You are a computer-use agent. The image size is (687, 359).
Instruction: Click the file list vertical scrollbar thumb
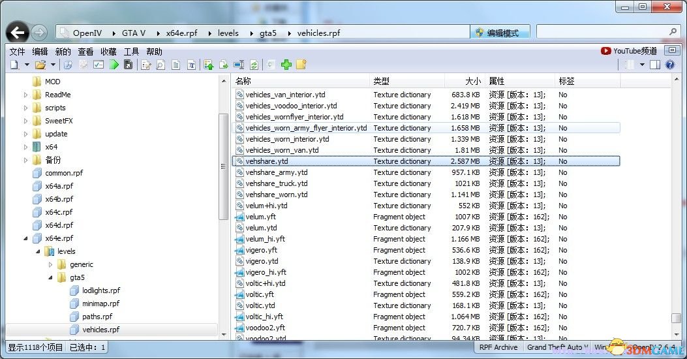(676, 319)
